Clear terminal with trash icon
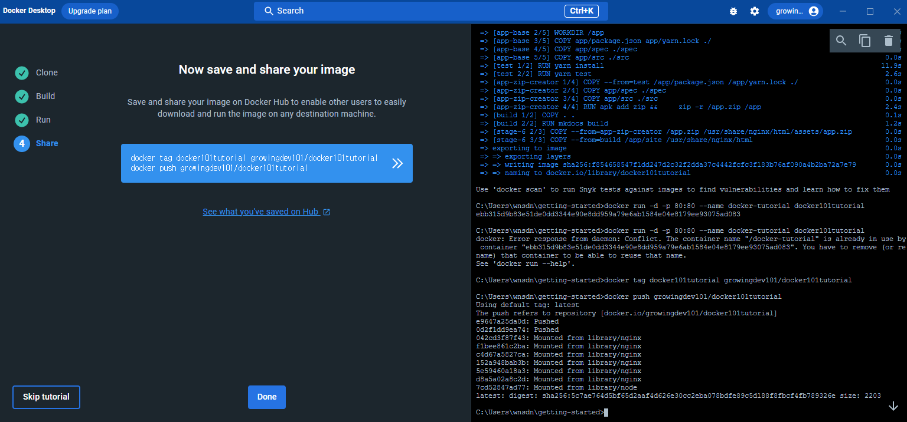The image size is (907, 422). (889, 41)
